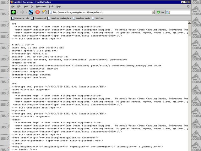Click the Windows Marketplace bookmark
Screen dimensions: 201x151
(x=61, y=19)
